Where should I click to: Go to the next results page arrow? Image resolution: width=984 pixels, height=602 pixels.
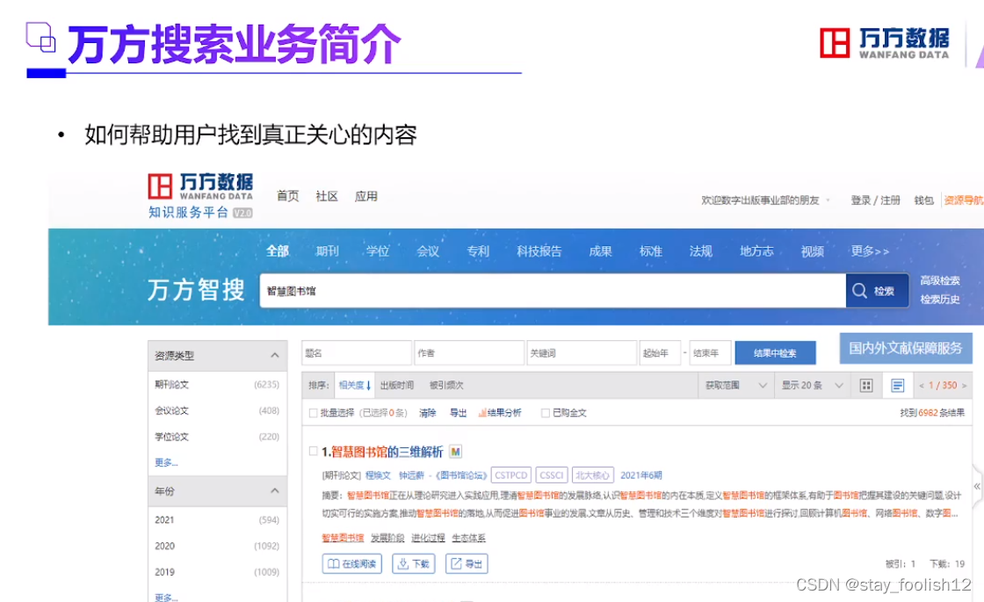(965, 386)
